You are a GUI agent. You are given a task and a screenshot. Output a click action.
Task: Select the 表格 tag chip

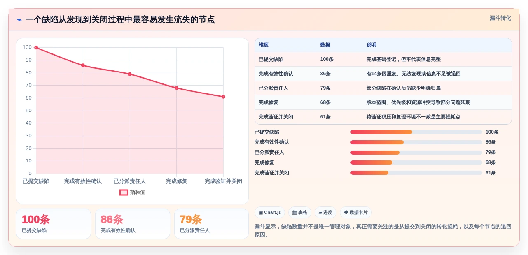click(300, 213)
